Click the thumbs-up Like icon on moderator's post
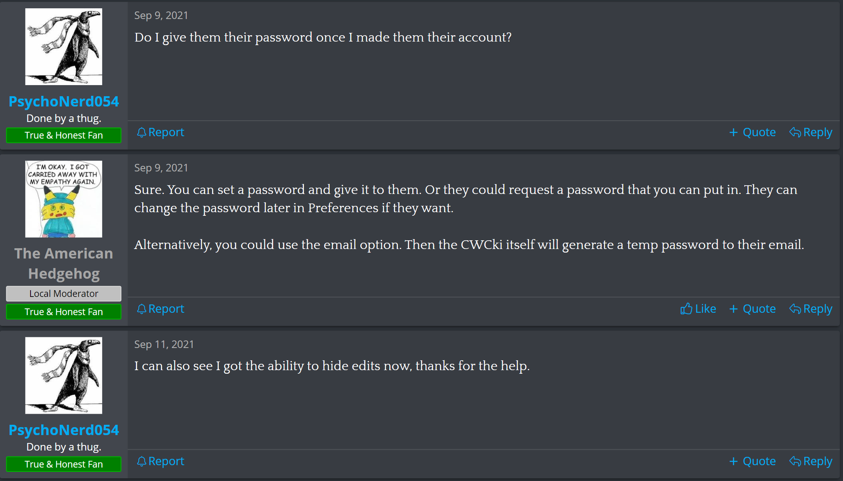Screen dimensions: 843x481 (686, 309)
